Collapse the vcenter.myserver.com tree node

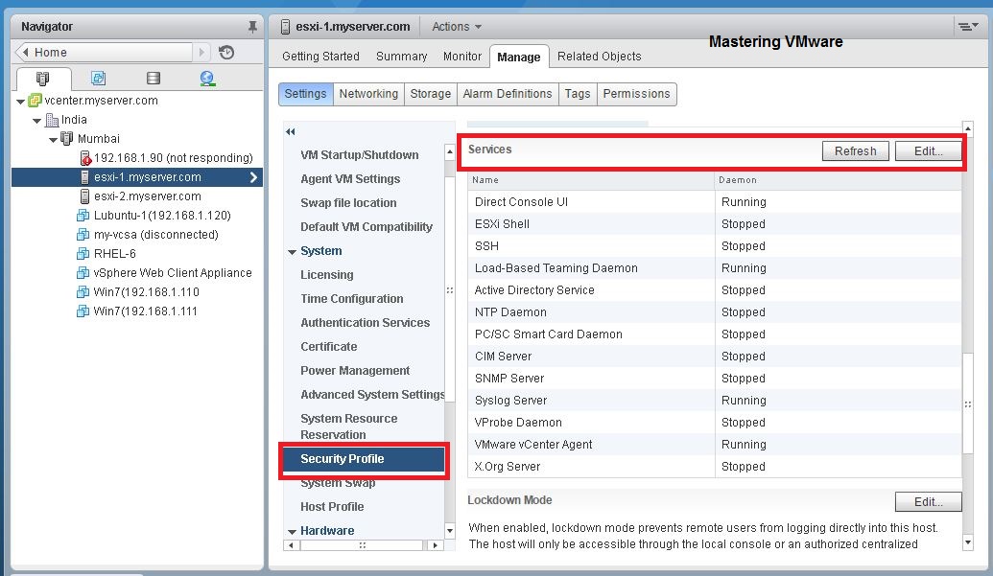point(21,102)
